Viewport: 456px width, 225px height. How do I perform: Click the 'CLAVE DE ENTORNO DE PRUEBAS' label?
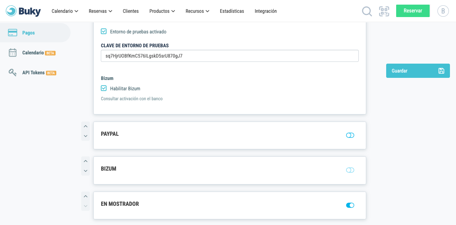(135, 45)
